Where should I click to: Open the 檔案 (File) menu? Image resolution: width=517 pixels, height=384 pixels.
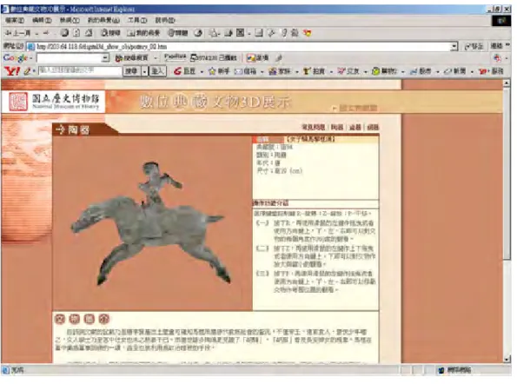pyautogui.click(x=15, y=21)
